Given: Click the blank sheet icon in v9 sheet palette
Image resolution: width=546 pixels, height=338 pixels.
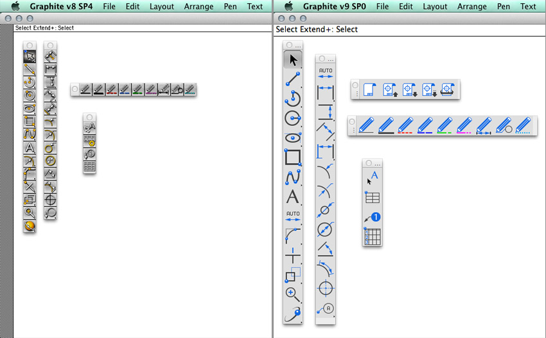Looking at the screenshot, I should coord(369,89).
